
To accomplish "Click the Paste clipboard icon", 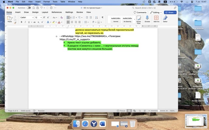I will pos(9,18).
